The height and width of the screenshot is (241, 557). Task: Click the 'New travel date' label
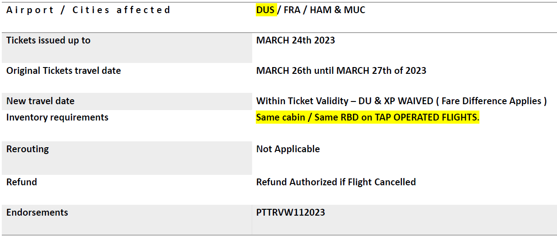click(40, 101)
